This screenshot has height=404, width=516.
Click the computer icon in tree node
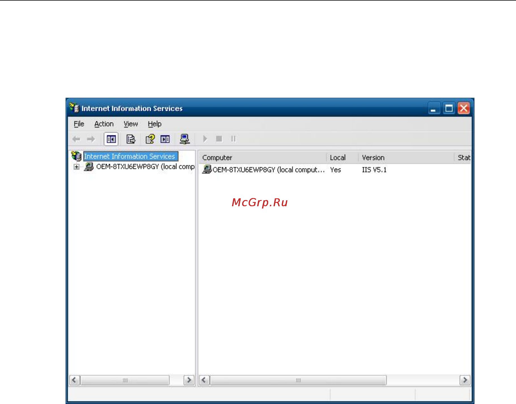tap(89, 166)
